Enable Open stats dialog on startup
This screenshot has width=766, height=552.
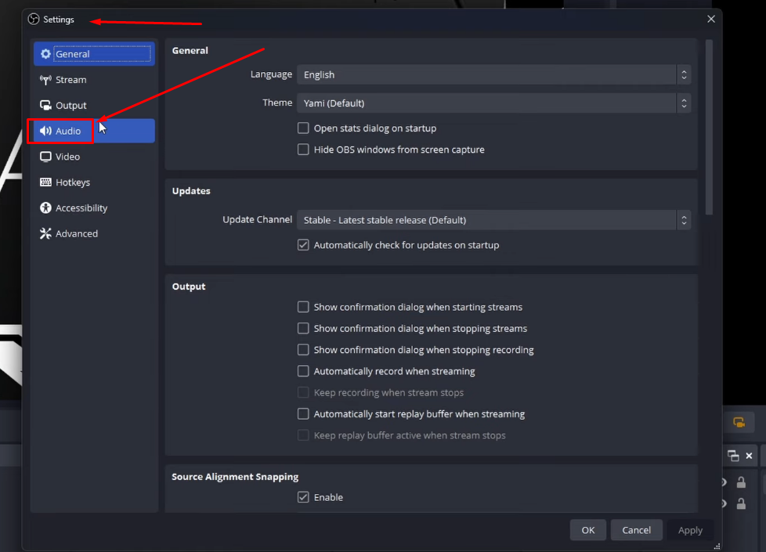pyautogui.click(x=303, y=128)
